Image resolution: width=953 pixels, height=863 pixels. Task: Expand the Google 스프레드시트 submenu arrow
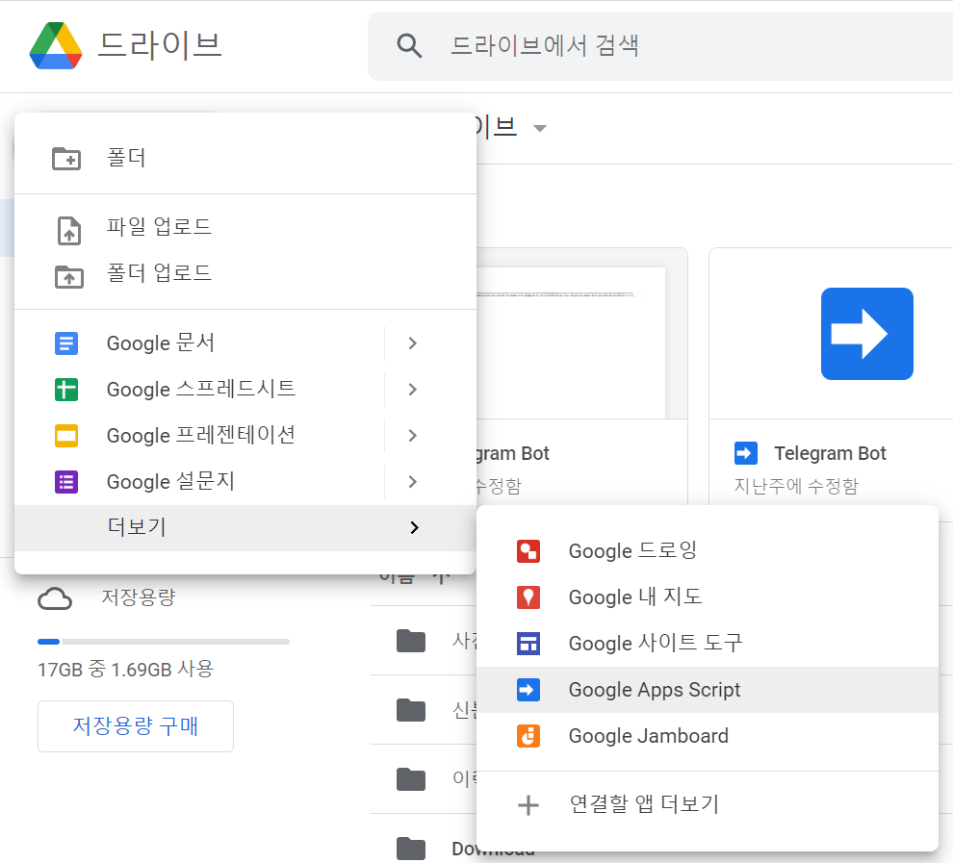click(413, 390)
